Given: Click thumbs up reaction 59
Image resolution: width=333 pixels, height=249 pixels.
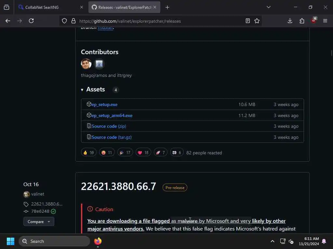Looking at the screenshot, I should pos(89,152).
